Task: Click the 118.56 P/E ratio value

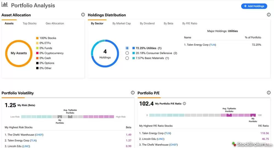Action: point(265,133)
